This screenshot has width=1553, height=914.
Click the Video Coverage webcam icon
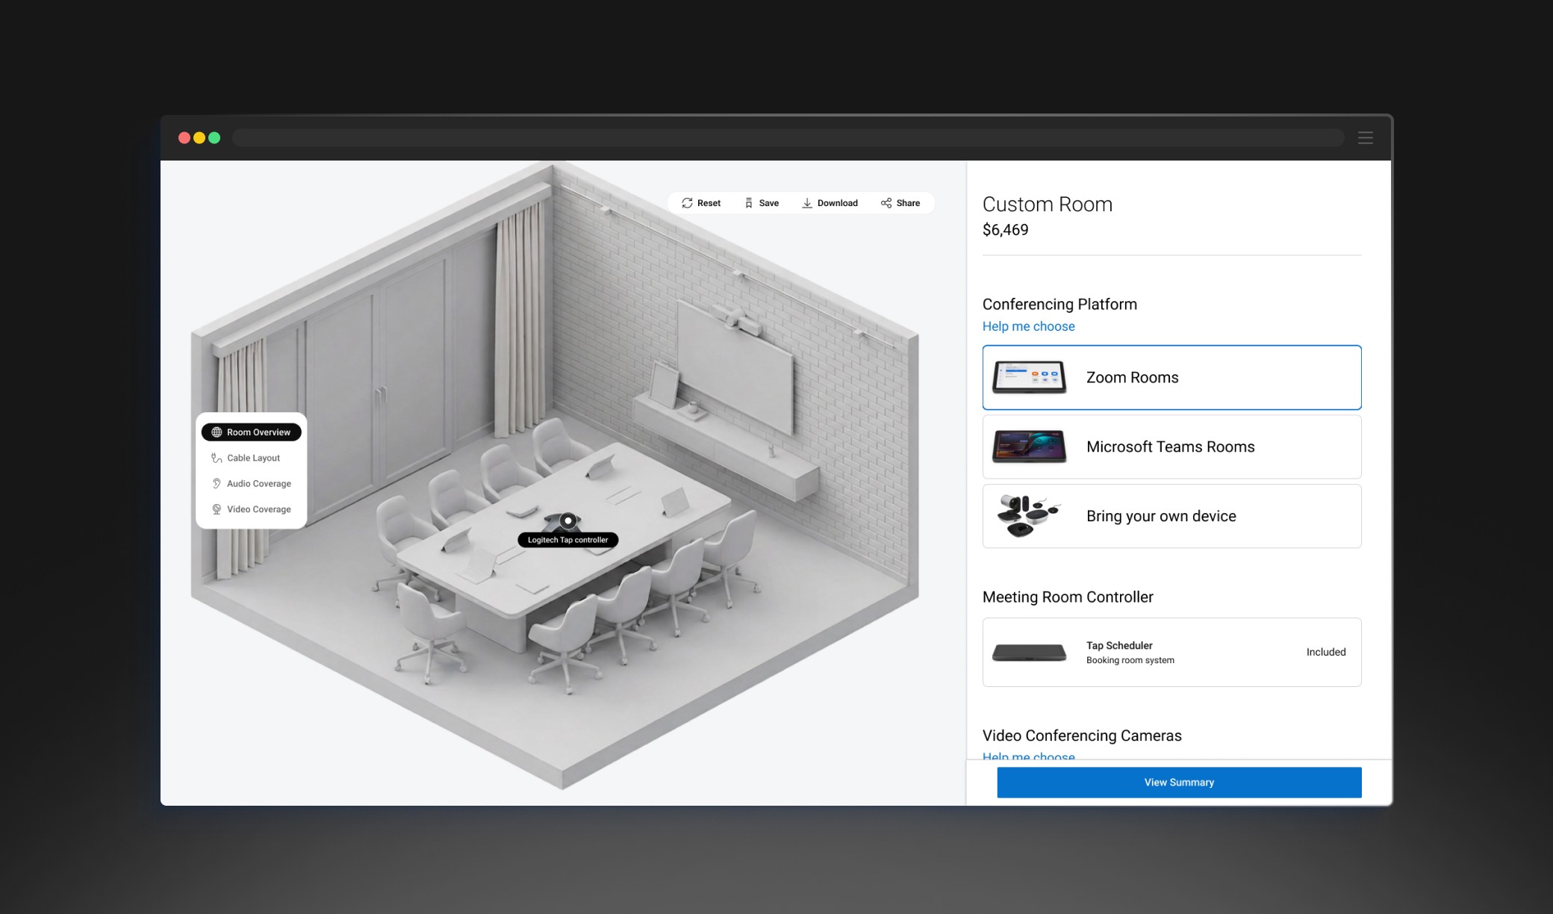pos(217,509)
